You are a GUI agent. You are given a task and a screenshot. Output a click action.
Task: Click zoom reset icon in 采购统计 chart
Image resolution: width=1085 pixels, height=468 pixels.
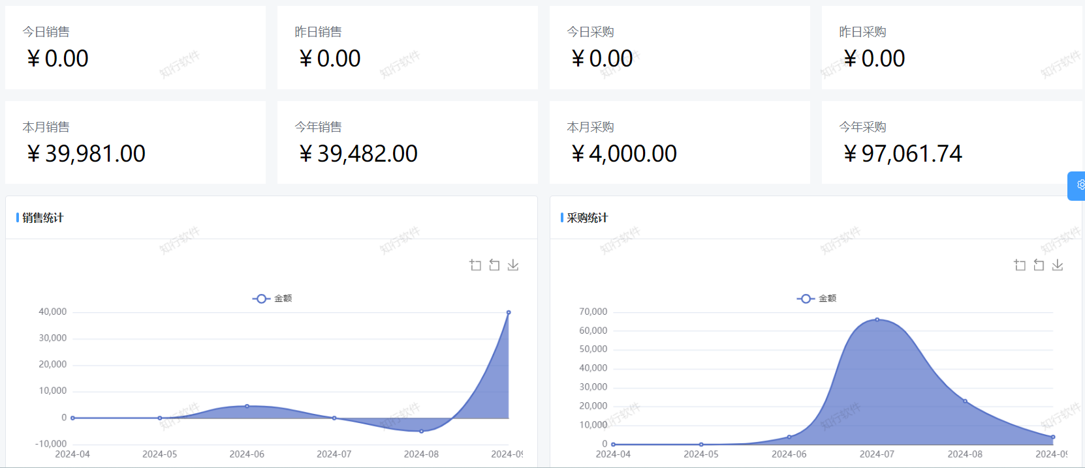[1039, 265]
